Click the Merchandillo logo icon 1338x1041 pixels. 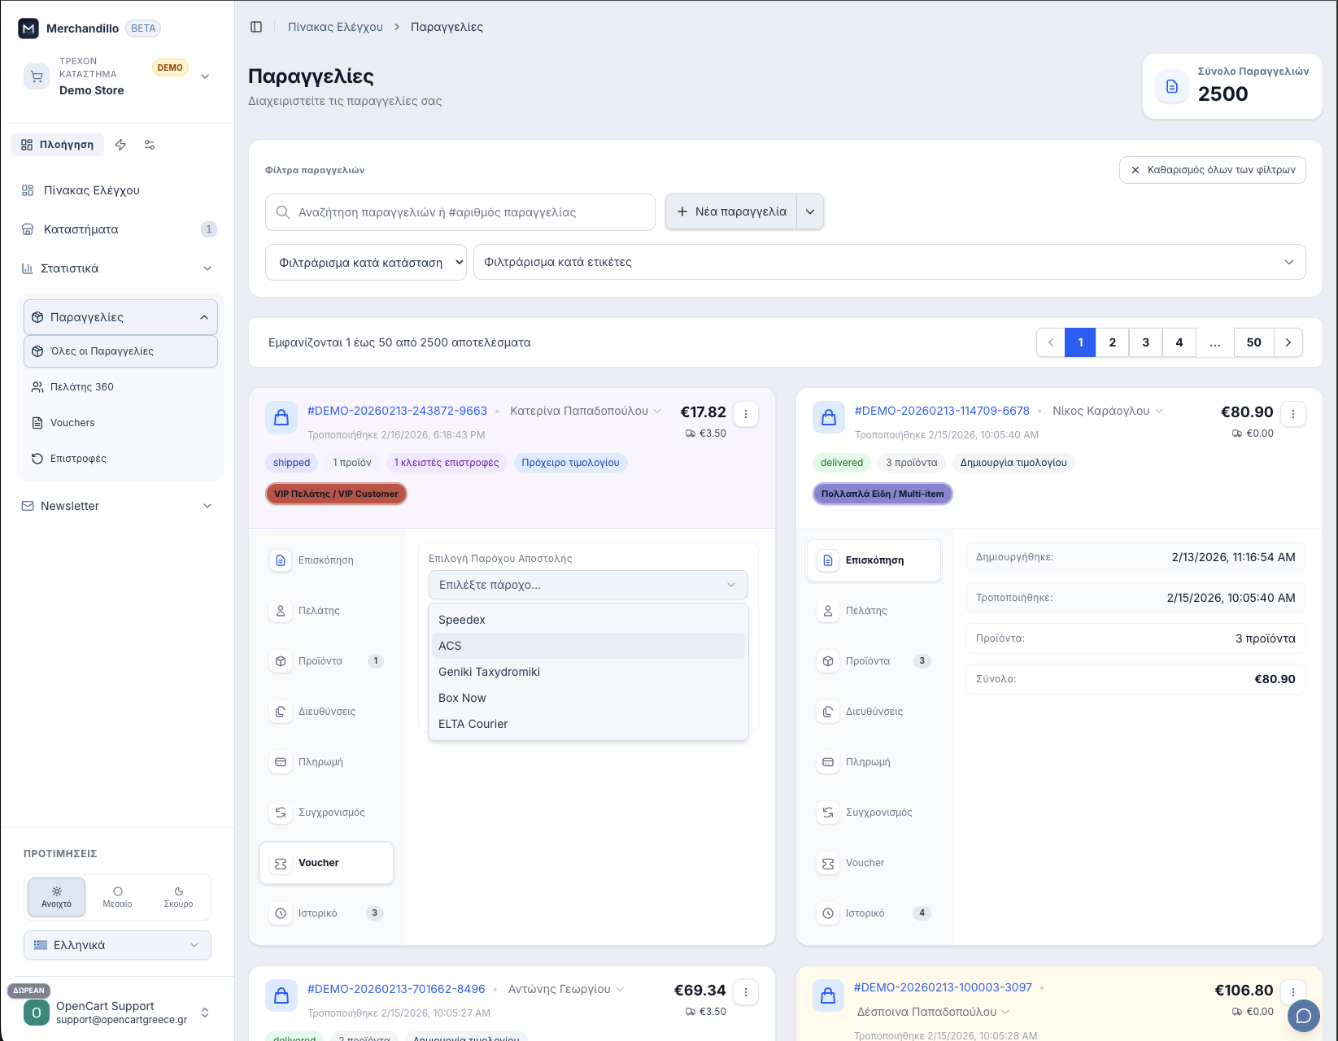tap(28, 28)
